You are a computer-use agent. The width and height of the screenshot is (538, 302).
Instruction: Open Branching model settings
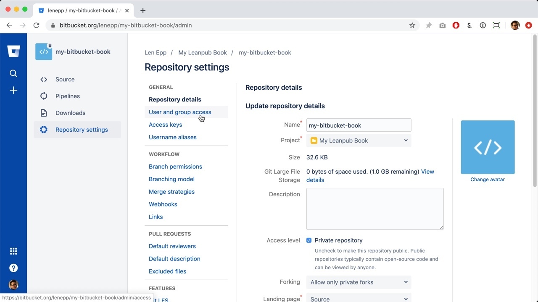[x=171, y=179]
